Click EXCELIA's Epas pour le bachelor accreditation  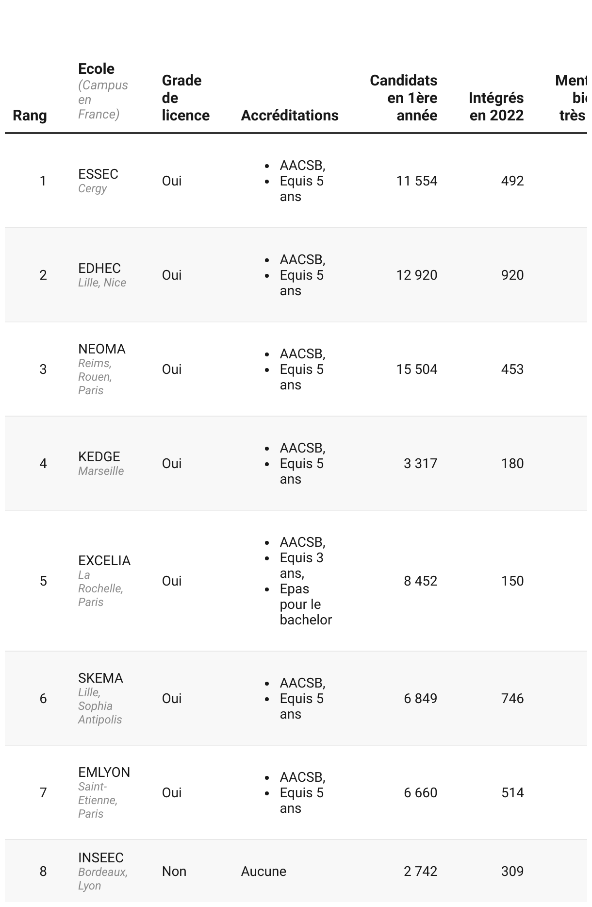(305, 605)
